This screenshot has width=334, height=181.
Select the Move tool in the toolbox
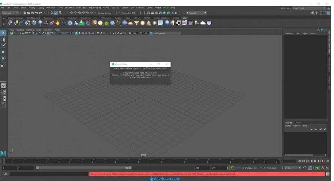(3, 52)
